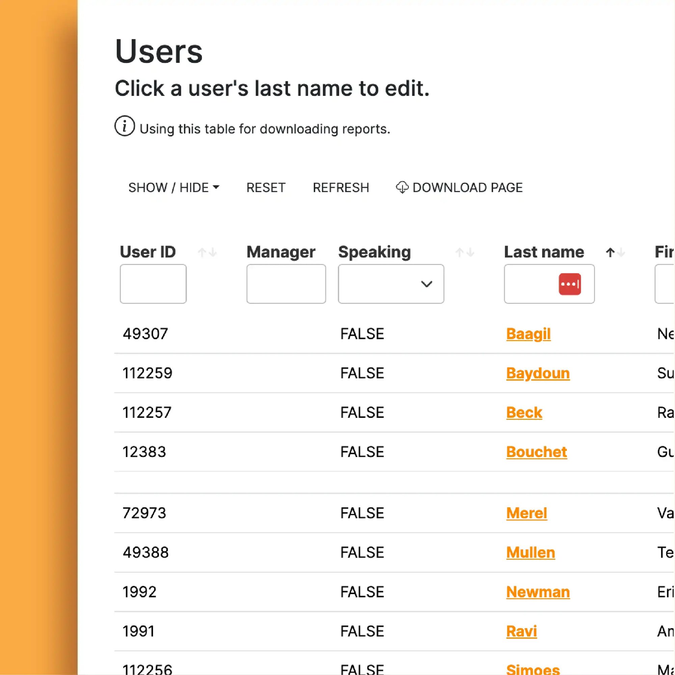Image resolution: width=675 pixels, height=675 pixels.
Task: Open the info tooltip about downloading reports
Action: [125, 127]
